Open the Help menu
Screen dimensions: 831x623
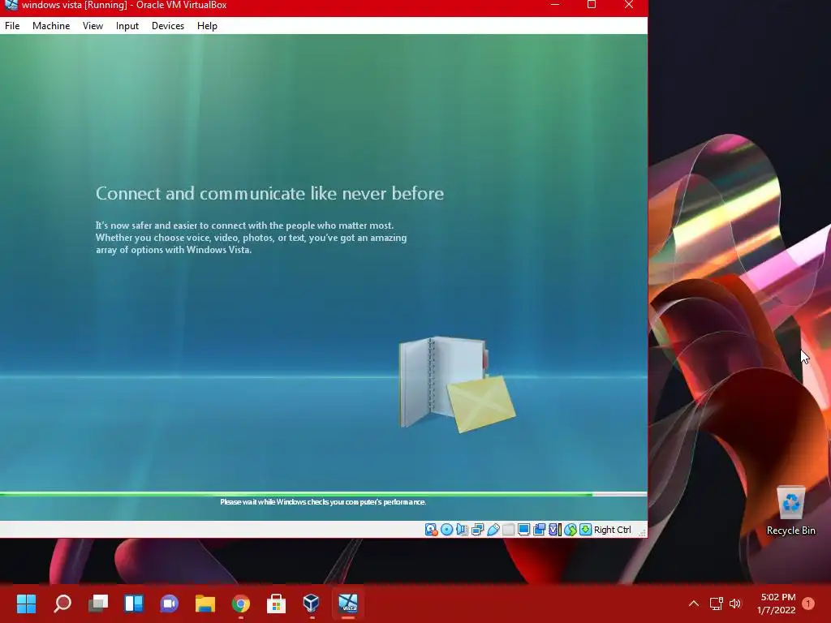pos(207,26)
